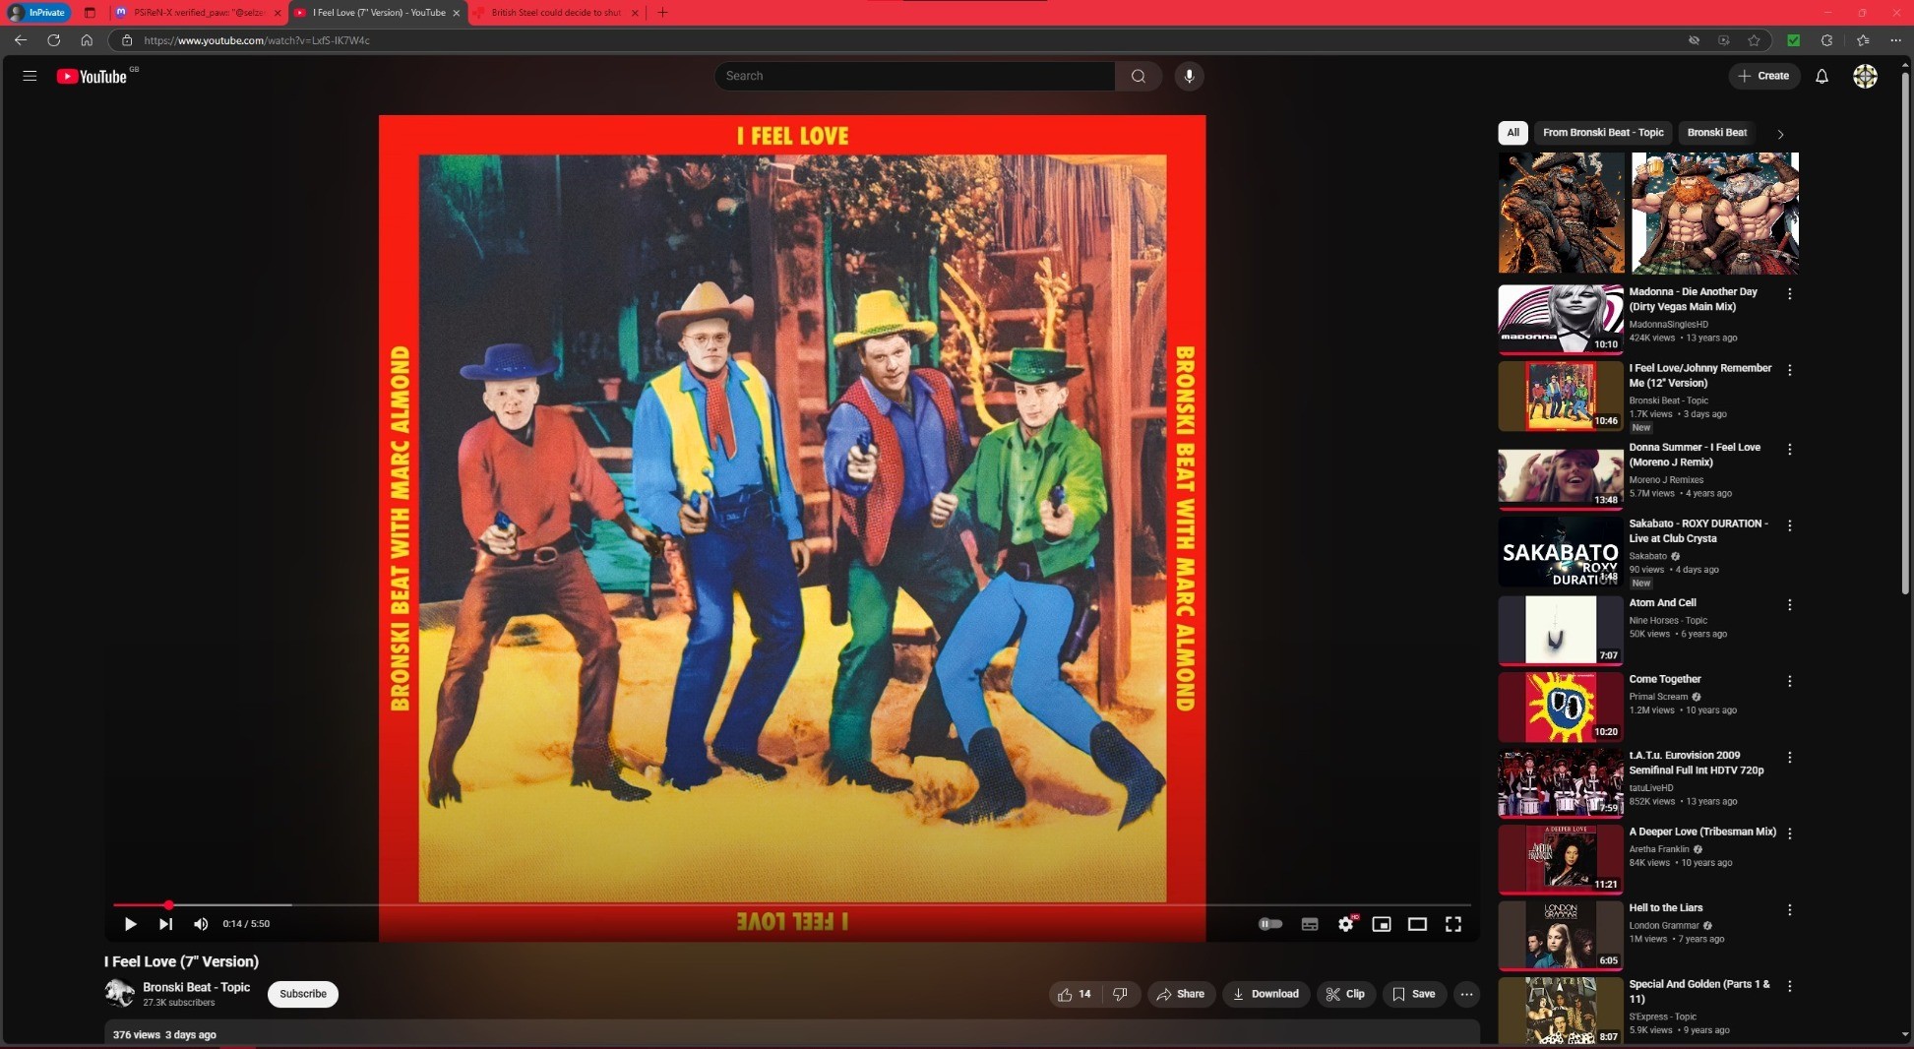Image resolution: width=1914 pixels, height=1049 pixels.
Task: Open tracking prevention eye-slash icon
Action: click(1694, 40)
